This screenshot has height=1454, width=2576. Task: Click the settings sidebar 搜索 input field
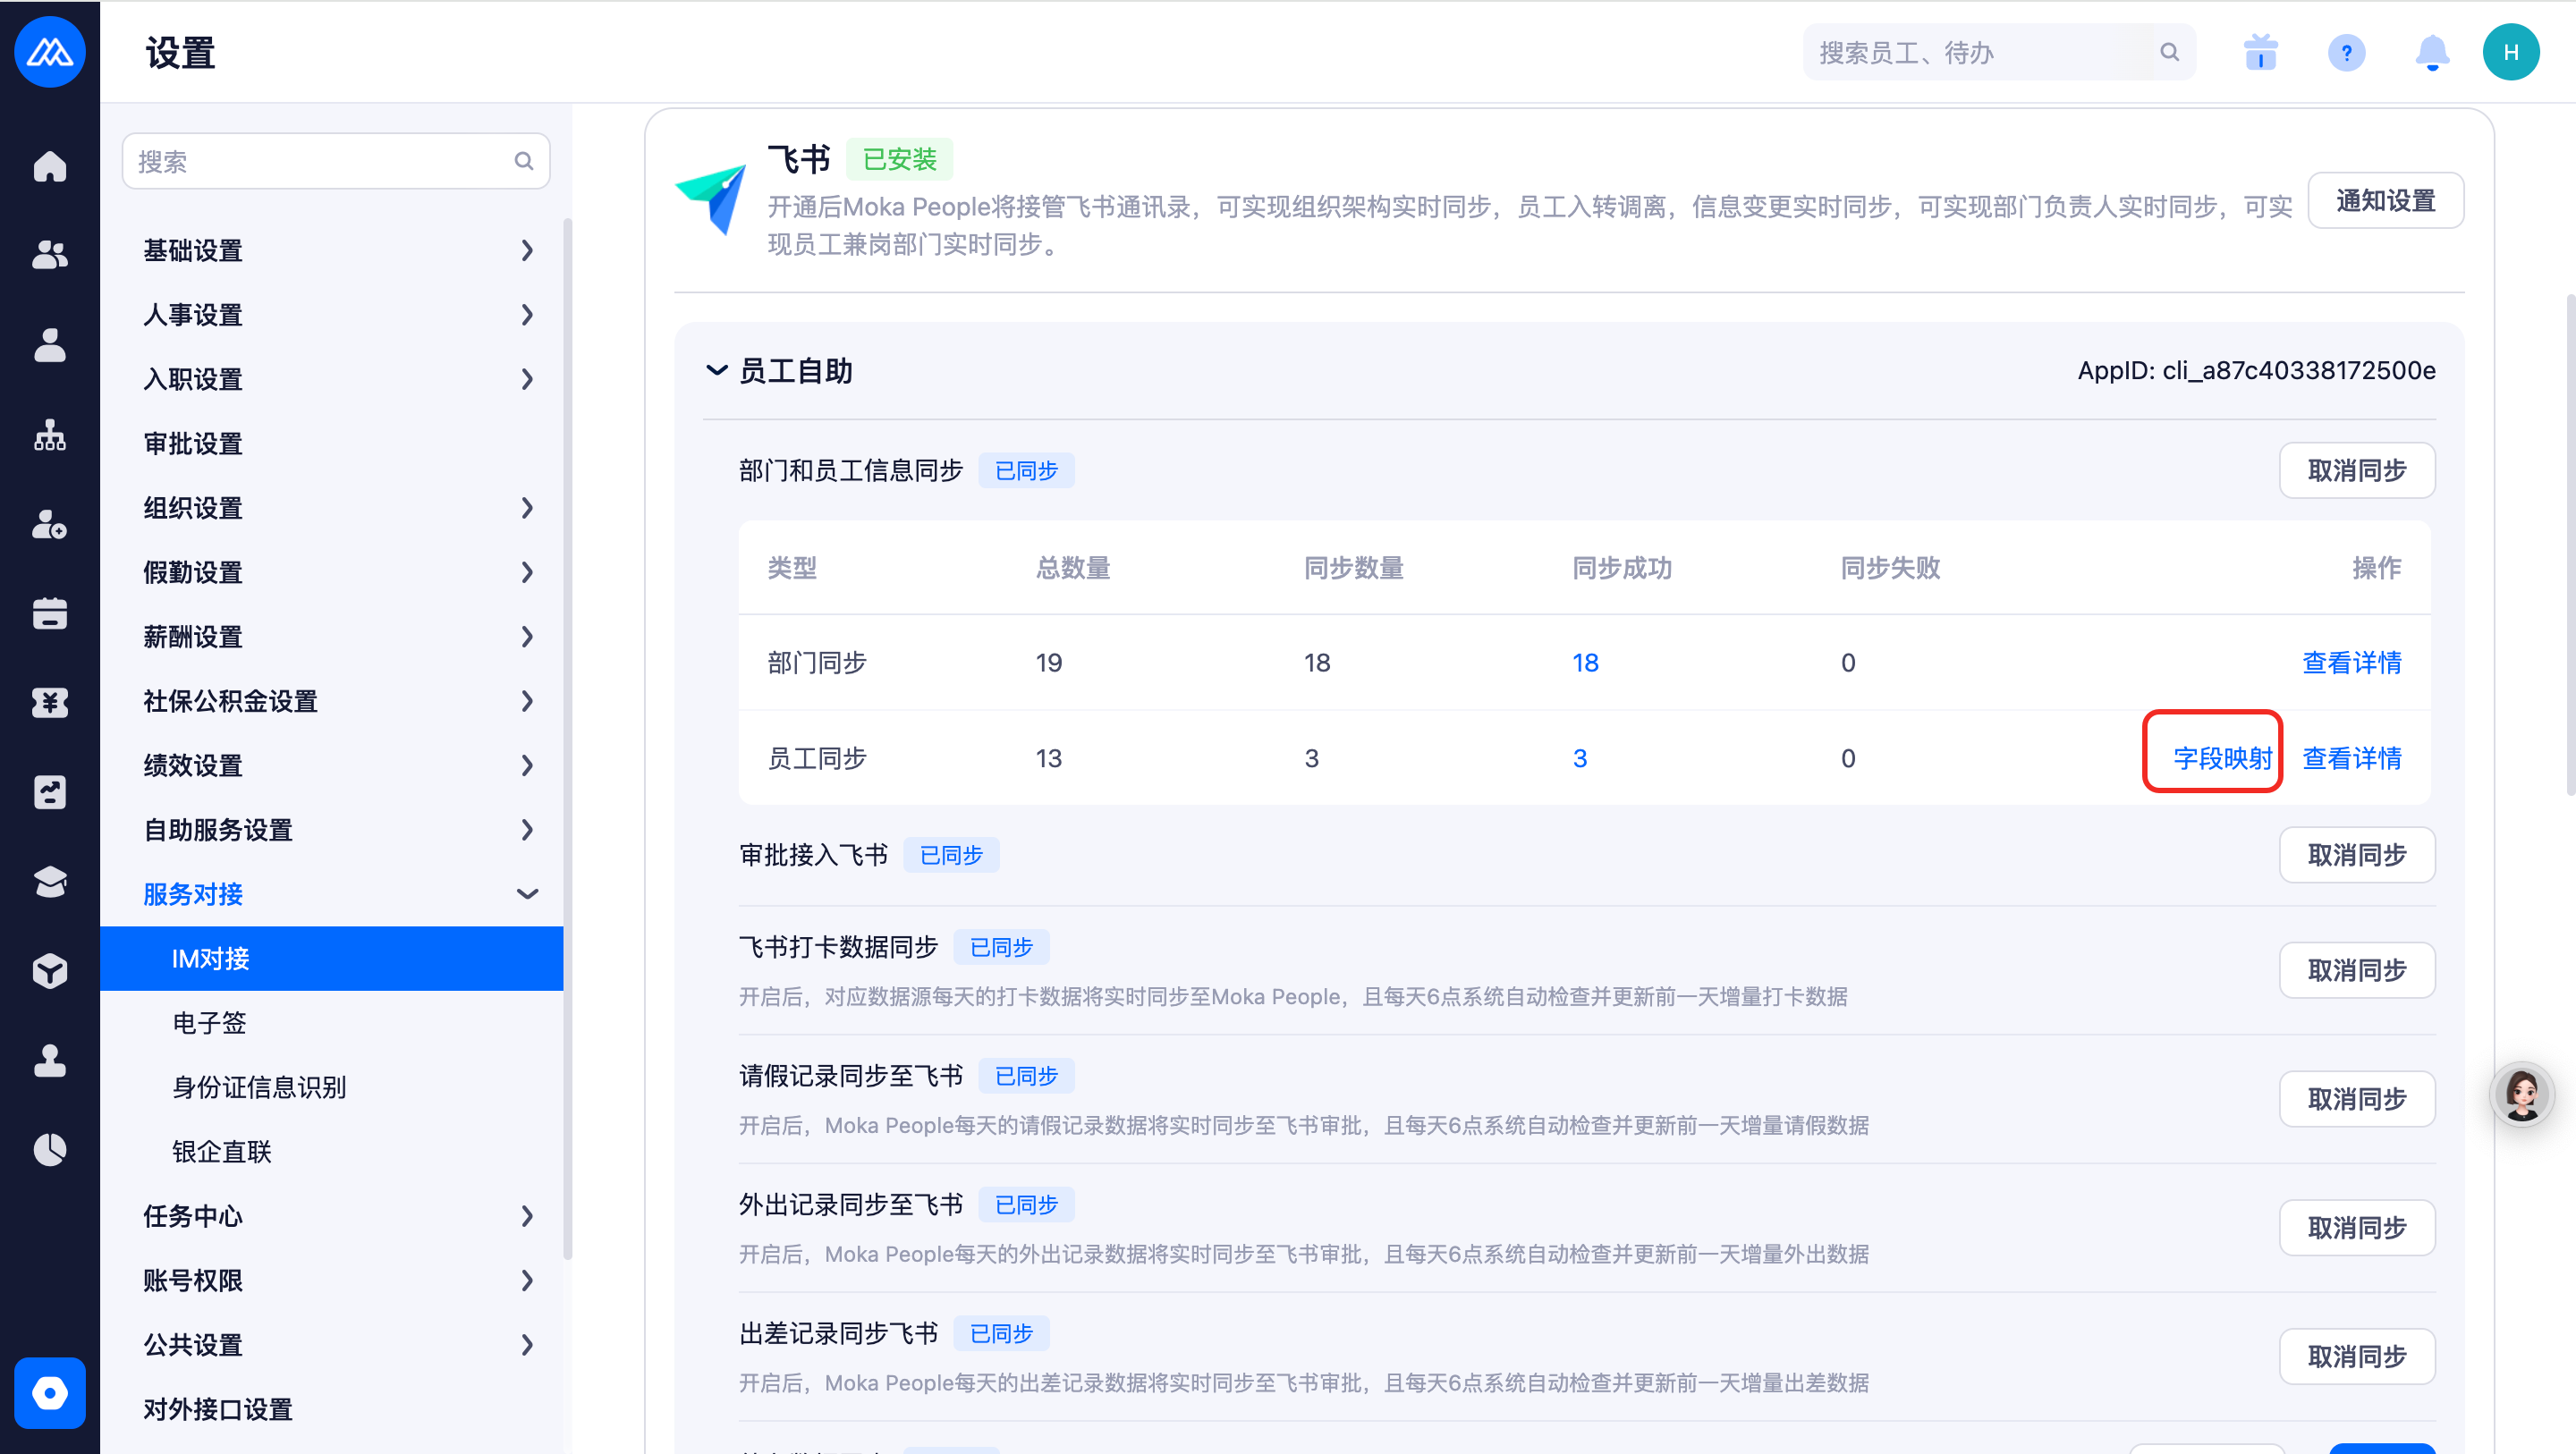(320, 161)
